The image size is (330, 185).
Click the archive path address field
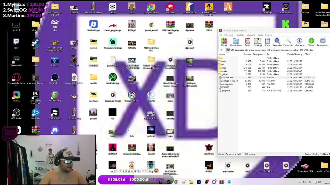tap(278, 50)
